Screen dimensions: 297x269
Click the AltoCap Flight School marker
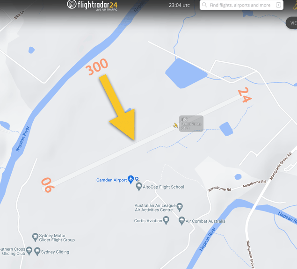point(139,187)
